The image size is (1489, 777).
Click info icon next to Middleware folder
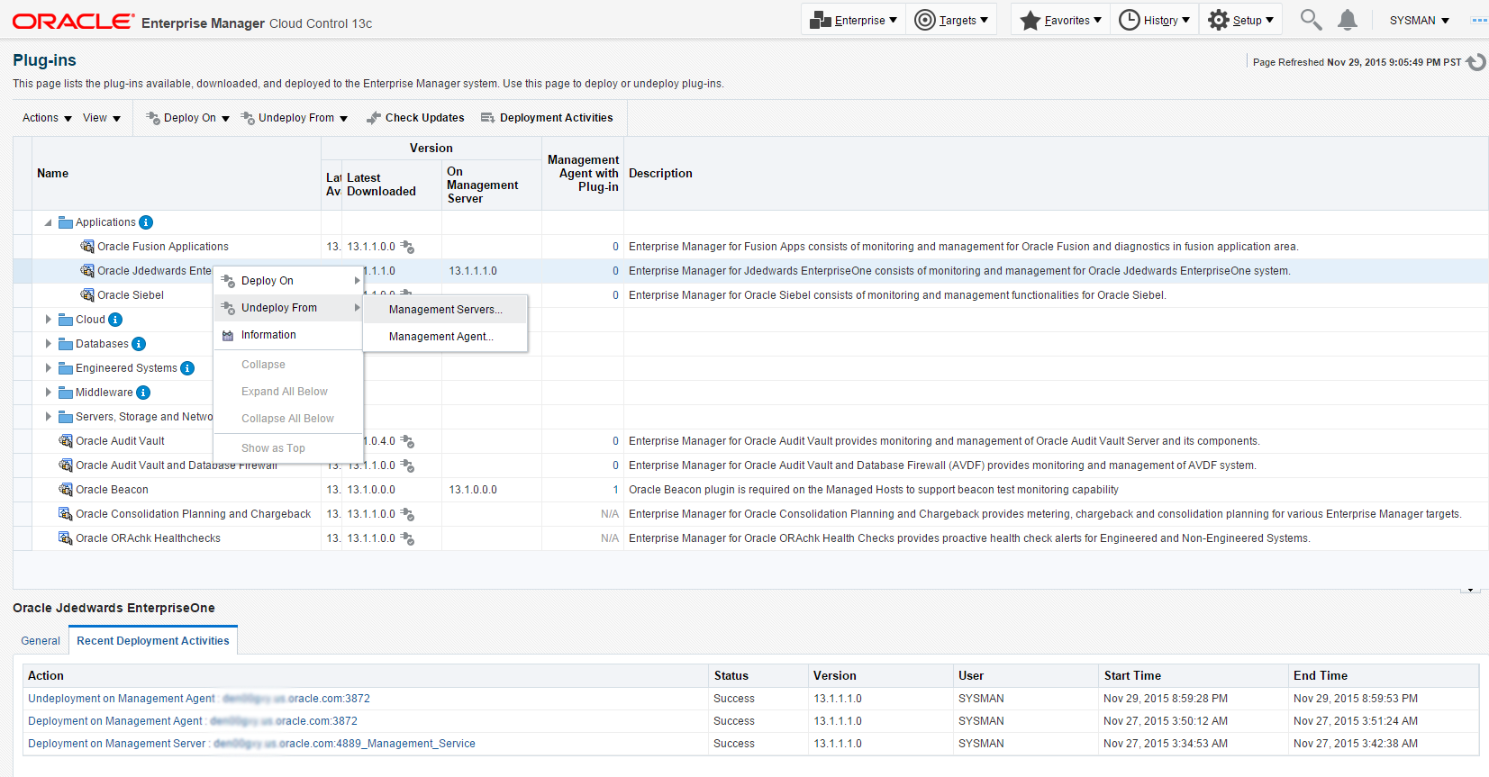click(143, 393)
